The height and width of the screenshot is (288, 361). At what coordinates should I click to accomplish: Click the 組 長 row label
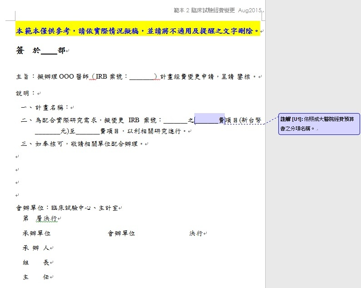pos(36,263)
